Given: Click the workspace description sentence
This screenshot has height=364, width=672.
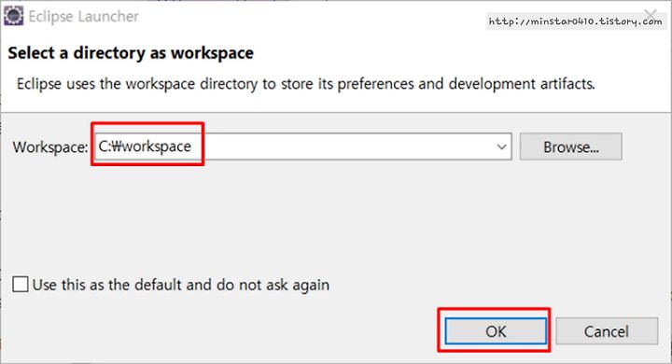Looking at the screenshot, I should coord(305,84).
